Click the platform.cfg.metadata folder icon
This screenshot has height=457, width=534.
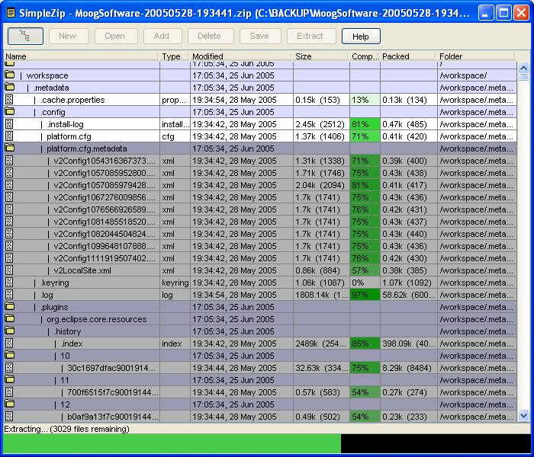pyautogui.click(x=9, y=148)
